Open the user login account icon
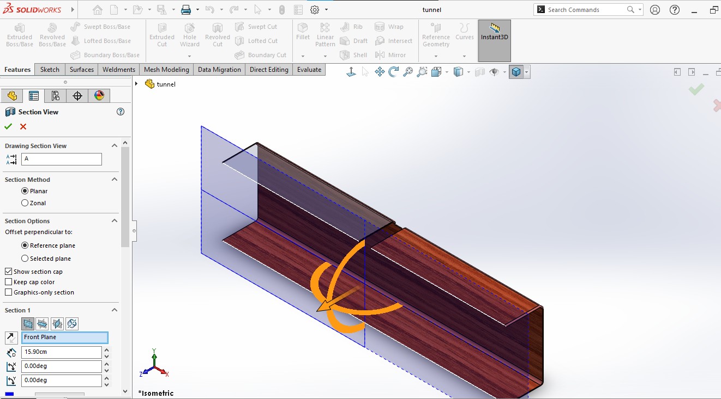 655,10
